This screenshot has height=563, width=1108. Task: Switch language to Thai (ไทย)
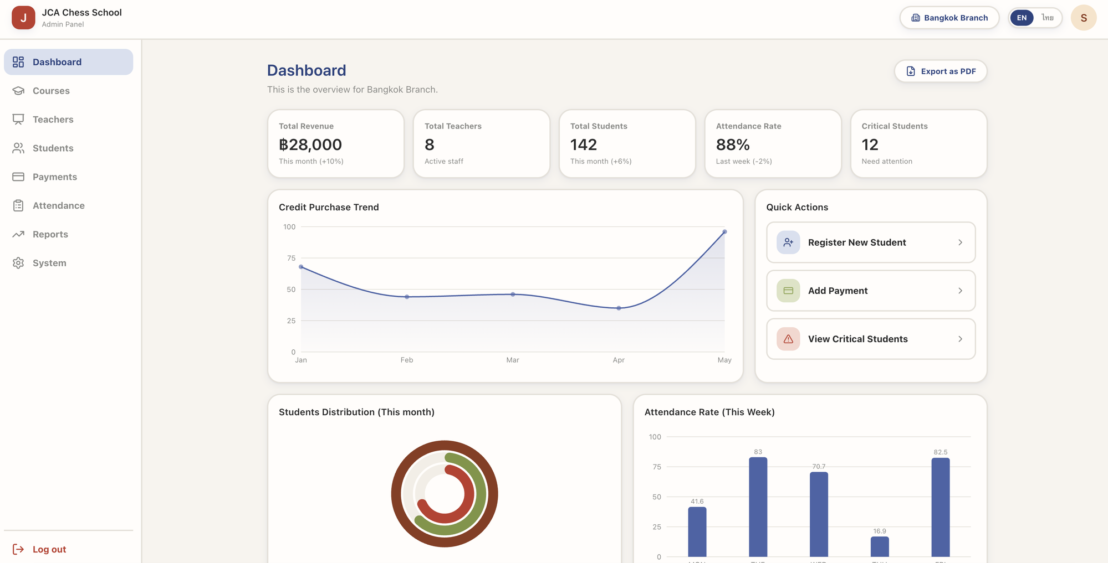(1047, 18)
